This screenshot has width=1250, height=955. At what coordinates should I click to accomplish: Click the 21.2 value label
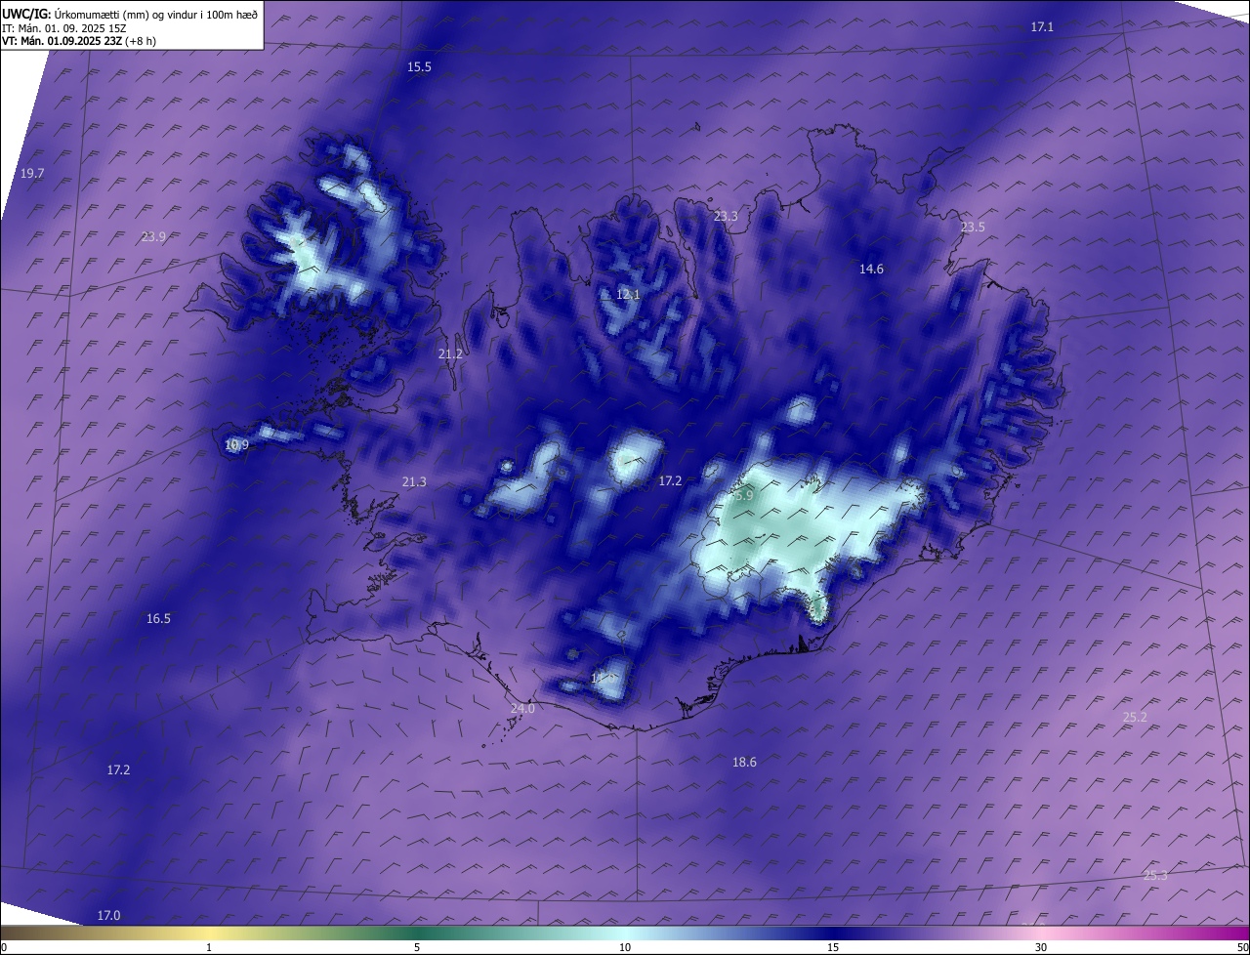pos(450,353)
